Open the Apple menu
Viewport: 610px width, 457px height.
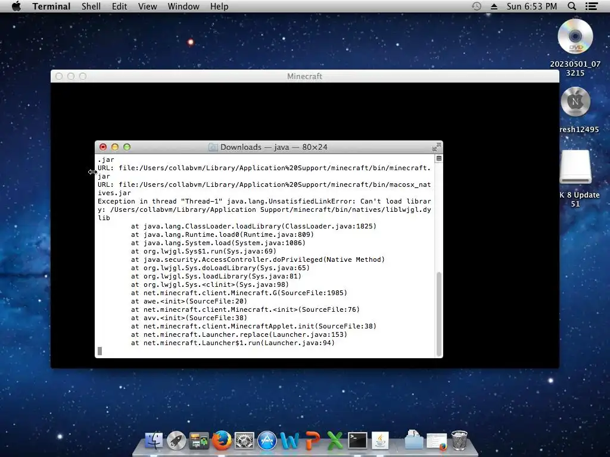click(16, 6)
